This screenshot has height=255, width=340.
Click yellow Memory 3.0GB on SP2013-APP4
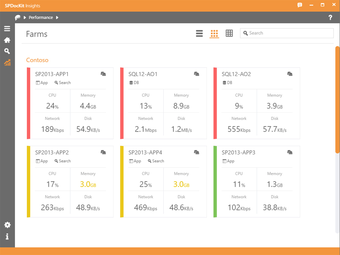click(x=181, y=184)
